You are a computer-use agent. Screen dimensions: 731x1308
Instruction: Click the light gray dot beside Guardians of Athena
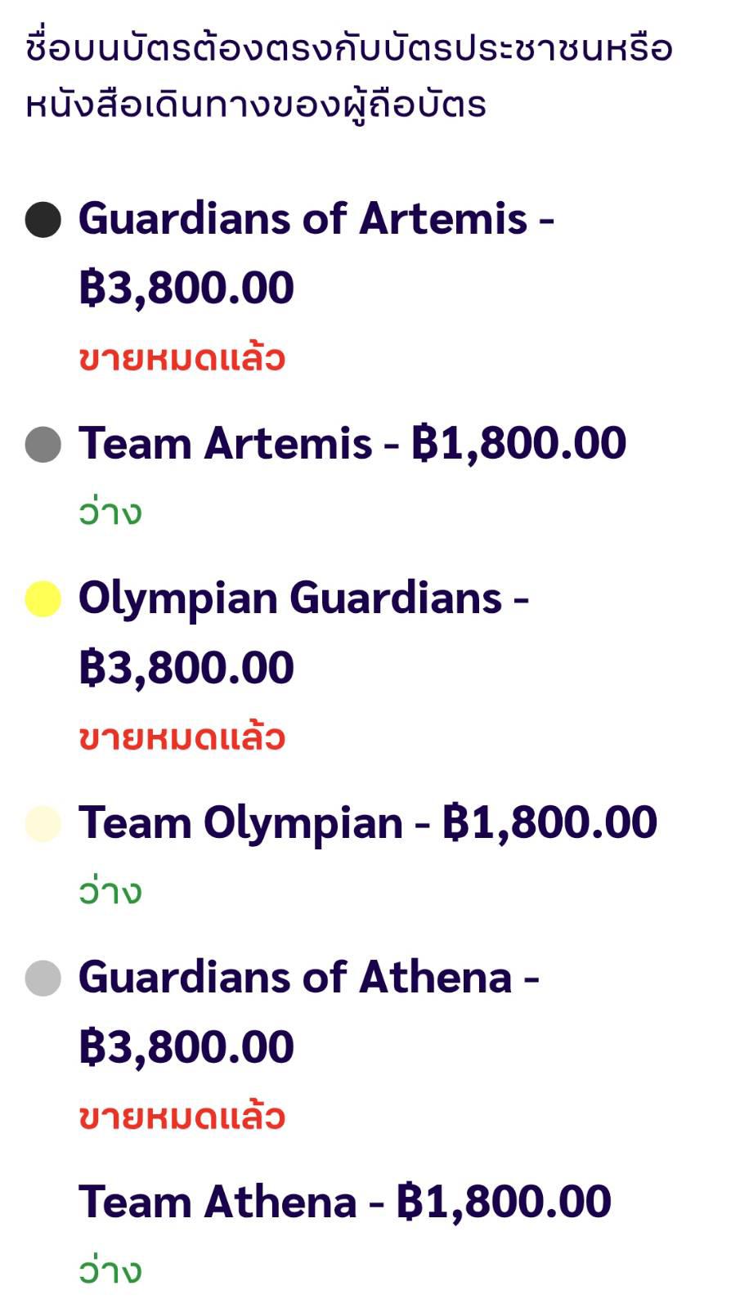click(x=43, y=978)
